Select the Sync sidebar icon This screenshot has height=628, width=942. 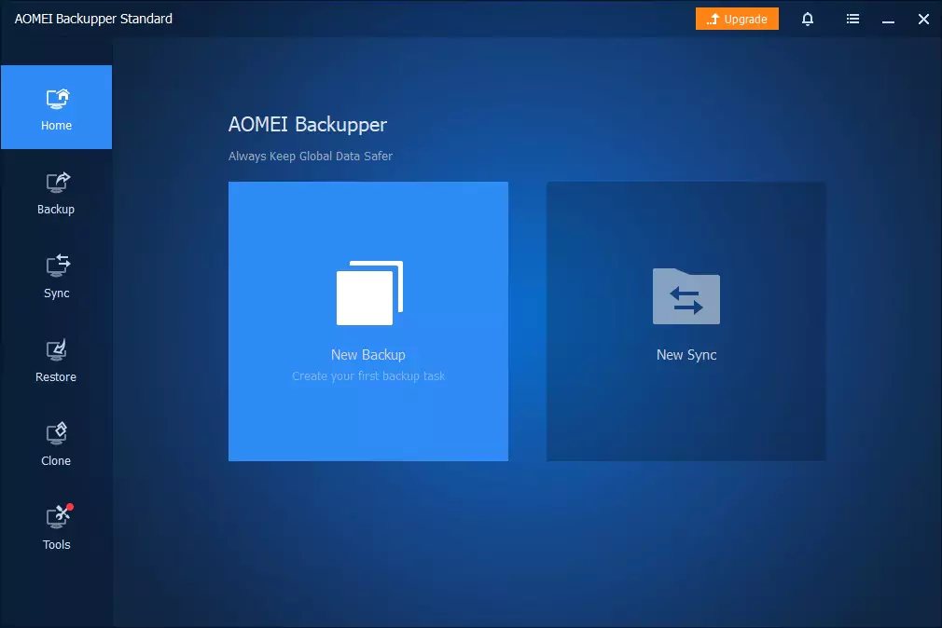click(x=58, y=266)
